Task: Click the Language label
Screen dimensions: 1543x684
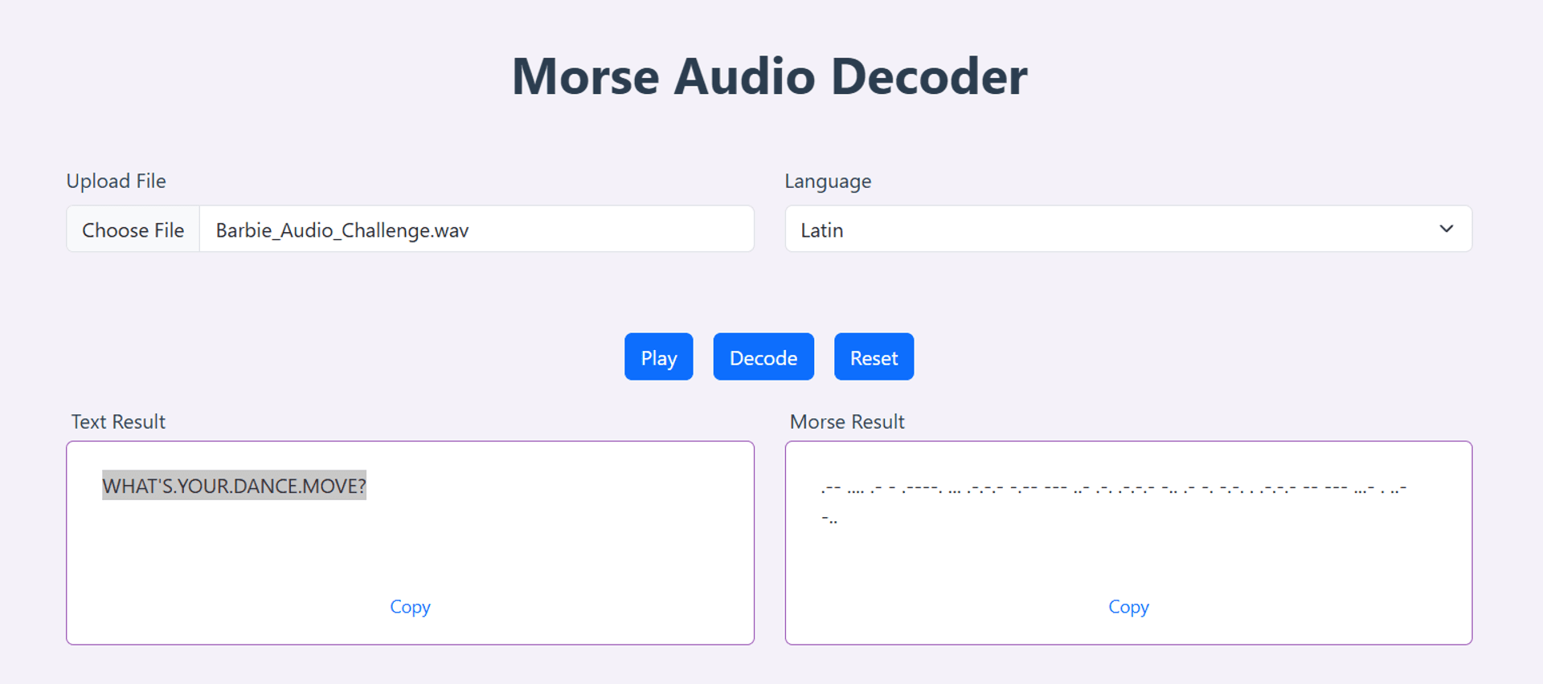Action: point(828,181)
